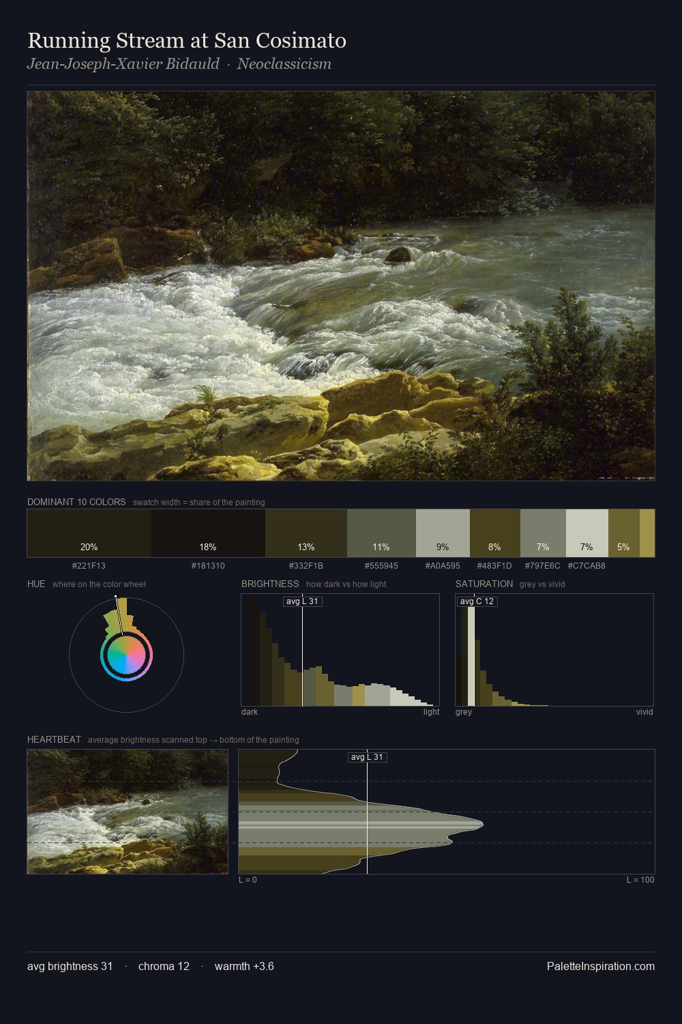The image size is (682, 1024).
Task: Select the 18% near-black swatch
Action: pyautogui.click(x=208, y=533)
